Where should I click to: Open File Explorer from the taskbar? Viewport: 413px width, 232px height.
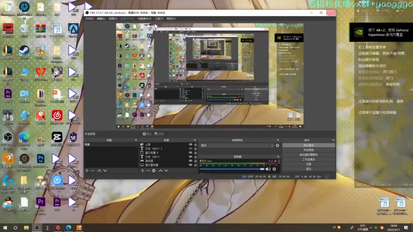[26, 227]
